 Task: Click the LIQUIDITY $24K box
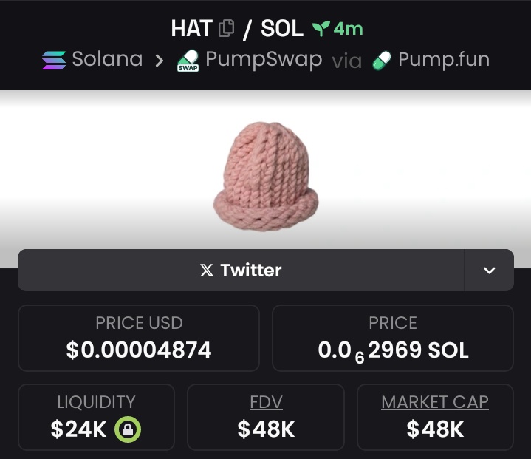pos(96,418)
